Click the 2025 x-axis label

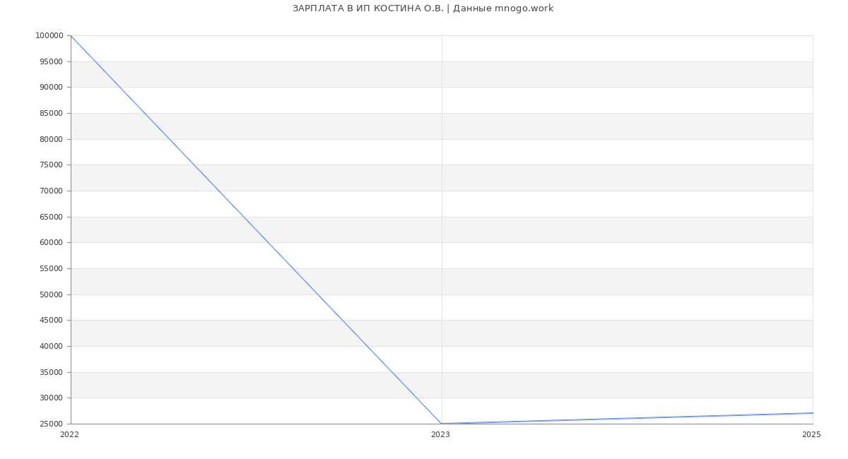[811, 435]
